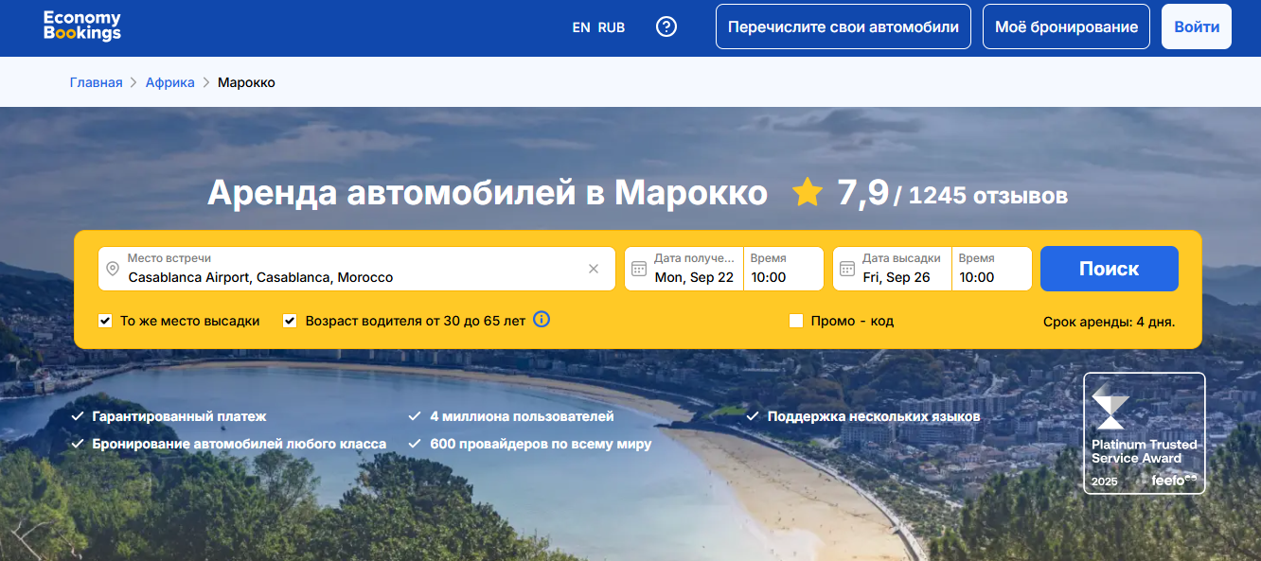Open the Африка breadcrumb link
Viewport: 1261px width, 561px height.
tap(169, 82)
